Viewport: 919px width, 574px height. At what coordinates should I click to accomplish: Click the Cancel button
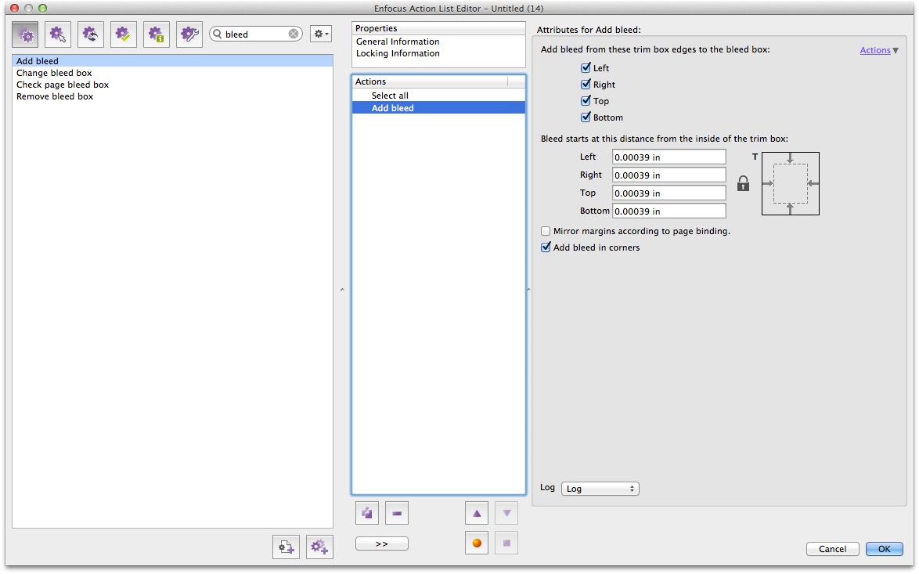(x=832, y=549)
